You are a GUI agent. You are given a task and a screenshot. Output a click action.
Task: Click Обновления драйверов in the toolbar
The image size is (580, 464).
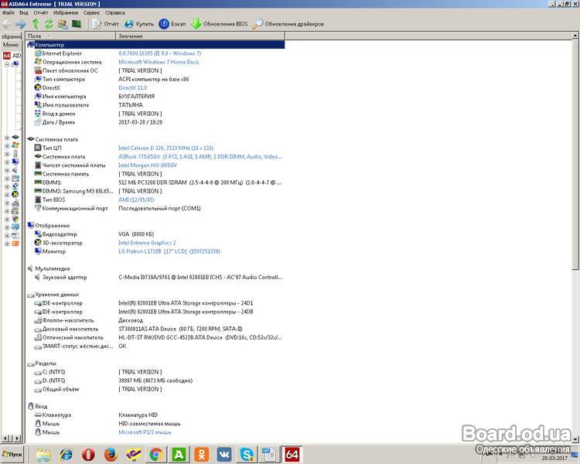click(288, 24)
